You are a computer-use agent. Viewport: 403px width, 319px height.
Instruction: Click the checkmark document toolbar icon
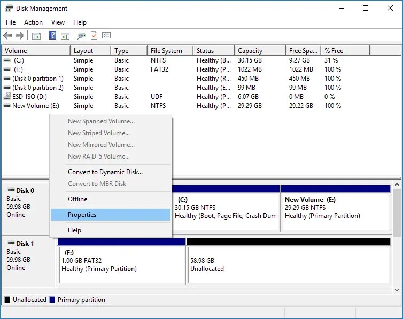94,36
